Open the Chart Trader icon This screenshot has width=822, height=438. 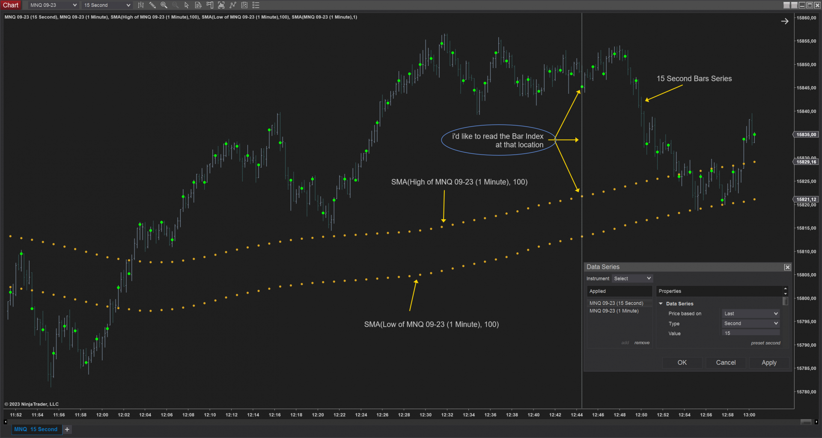pyautogui.click(x=210, y=5)
